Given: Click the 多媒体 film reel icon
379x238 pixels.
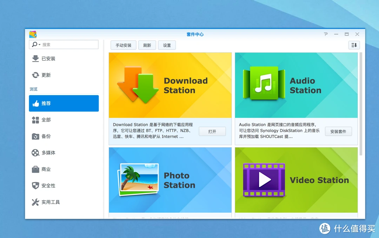Looking at the screenshot, I should pos(35,153).
